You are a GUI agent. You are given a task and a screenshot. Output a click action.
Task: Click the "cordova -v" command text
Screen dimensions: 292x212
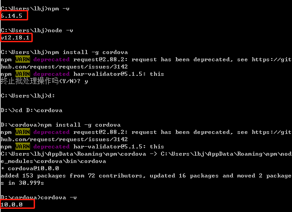pyautogui.click(x=57, y=197)
